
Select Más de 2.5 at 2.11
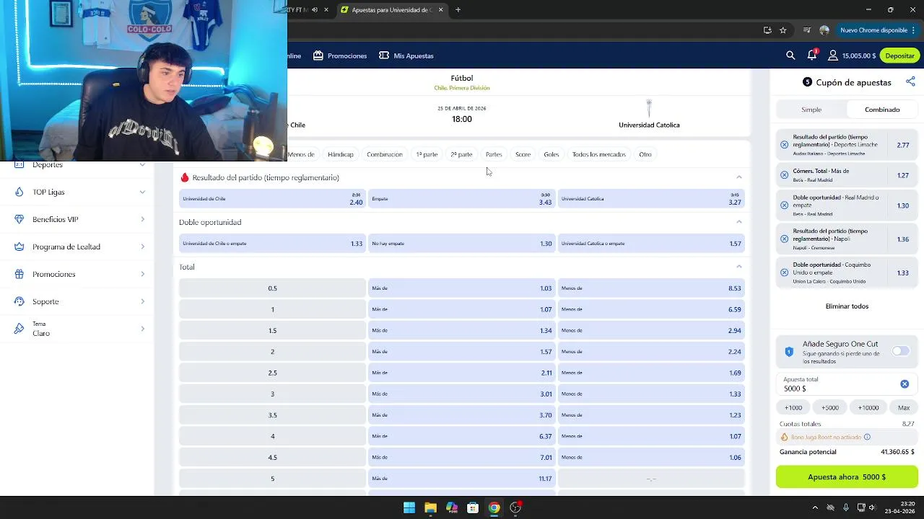tap(462, 373)
